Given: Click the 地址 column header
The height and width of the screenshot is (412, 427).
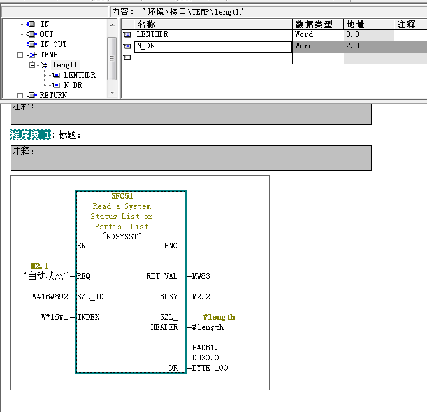Looking at the screenshot, I should click(x=369, y=24).
